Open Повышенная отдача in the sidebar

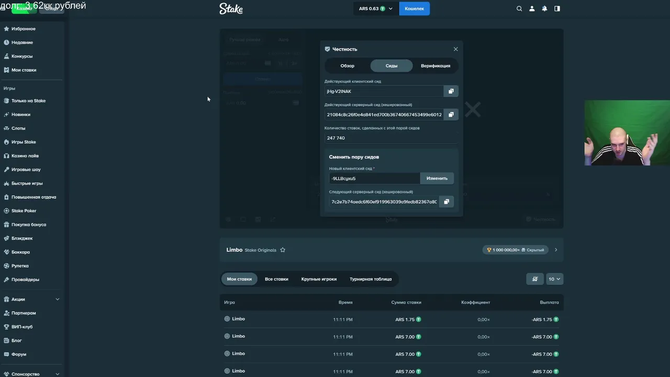[x=33, y=197]
